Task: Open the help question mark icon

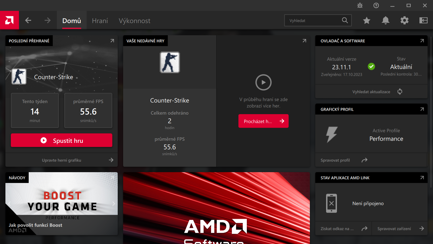Action: tap(376, 5)
